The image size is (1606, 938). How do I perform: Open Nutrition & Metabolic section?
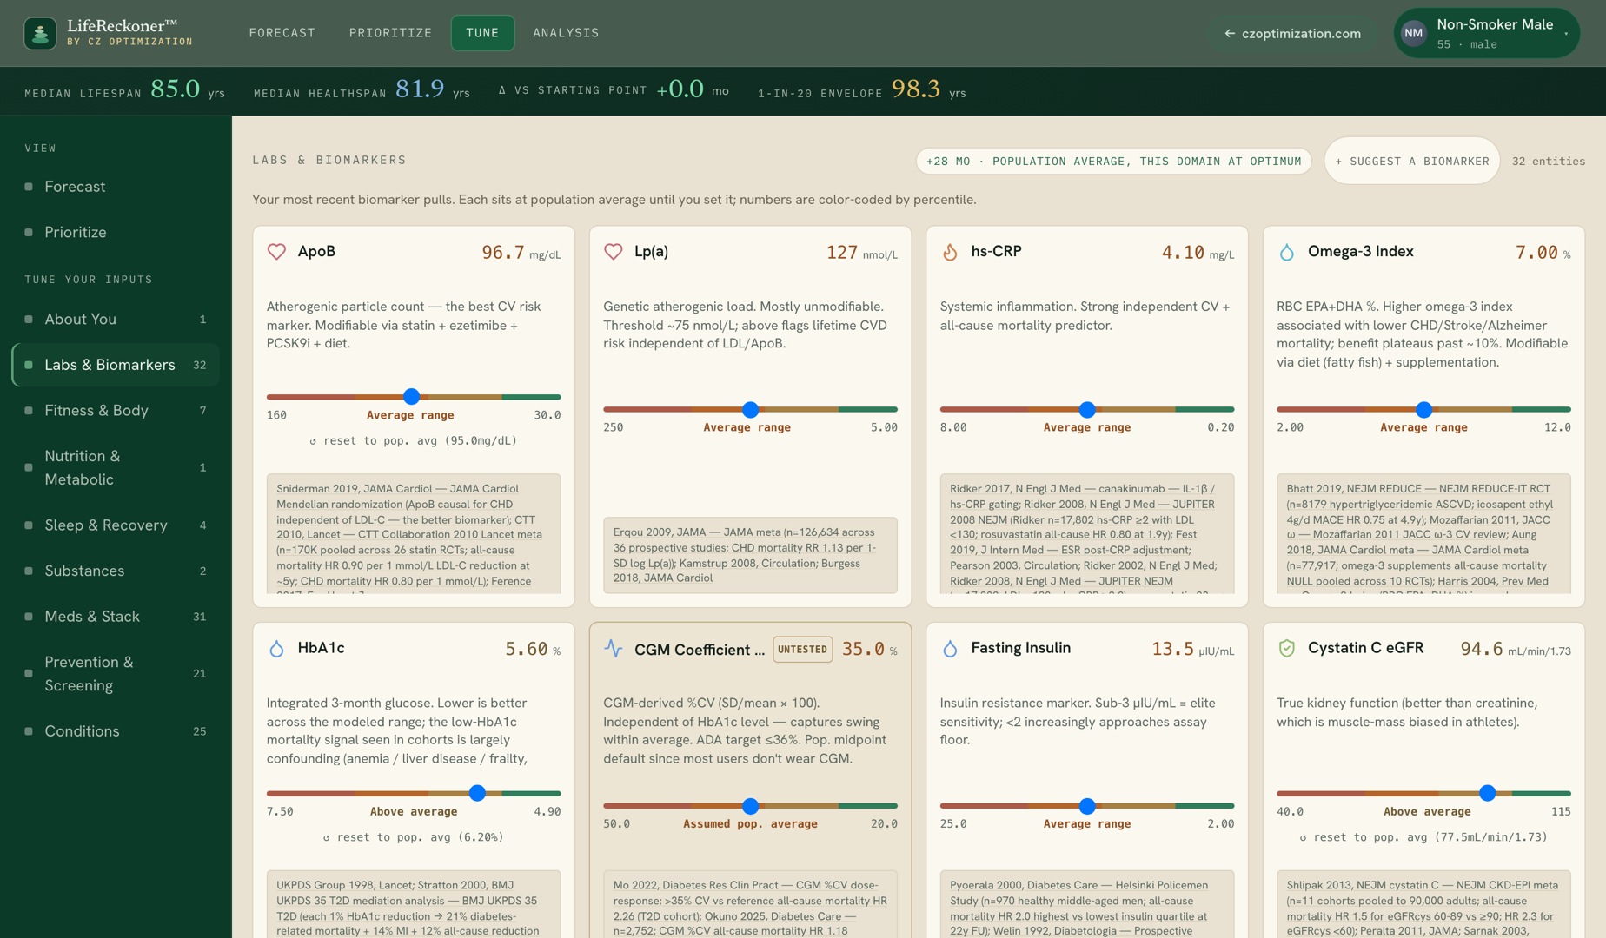pos(116,467)
